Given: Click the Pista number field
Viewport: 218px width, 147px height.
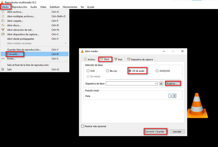Looking at the screenshot, I should pyautogui.click(x=171, y=96).
